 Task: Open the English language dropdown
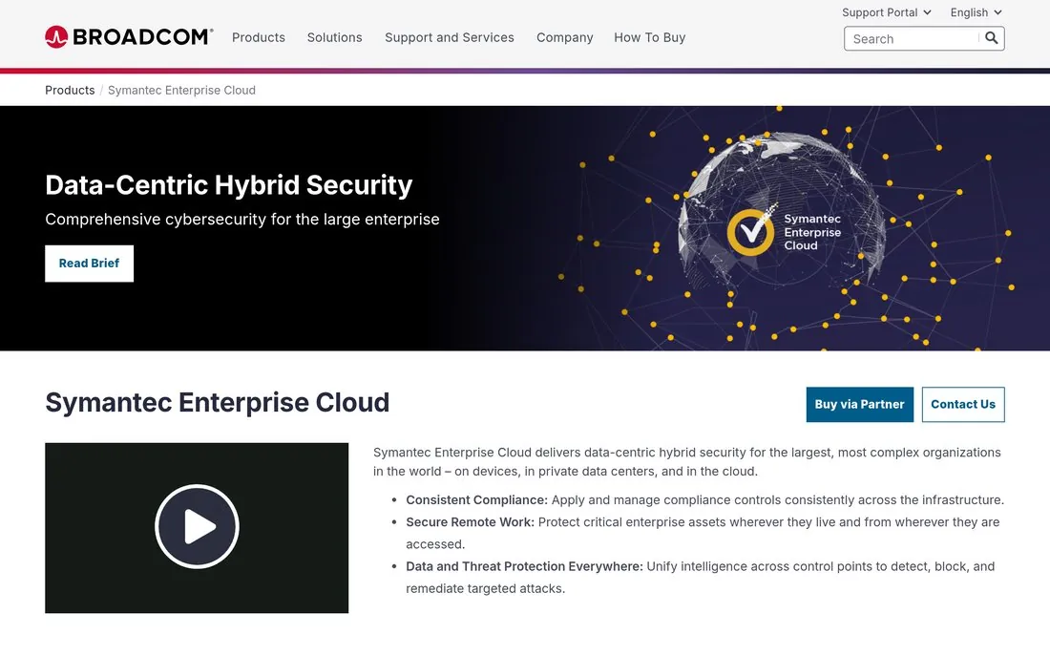[x=976, y=12]
